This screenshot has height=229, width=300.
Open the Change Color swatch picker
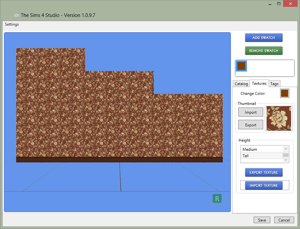pos(284,93)
